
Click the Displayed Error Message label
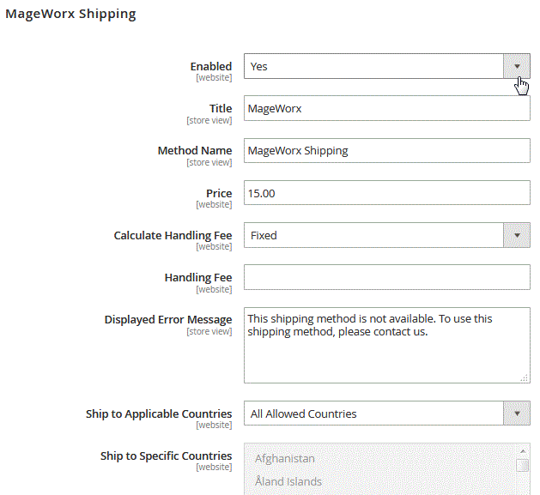coord(168,320)
